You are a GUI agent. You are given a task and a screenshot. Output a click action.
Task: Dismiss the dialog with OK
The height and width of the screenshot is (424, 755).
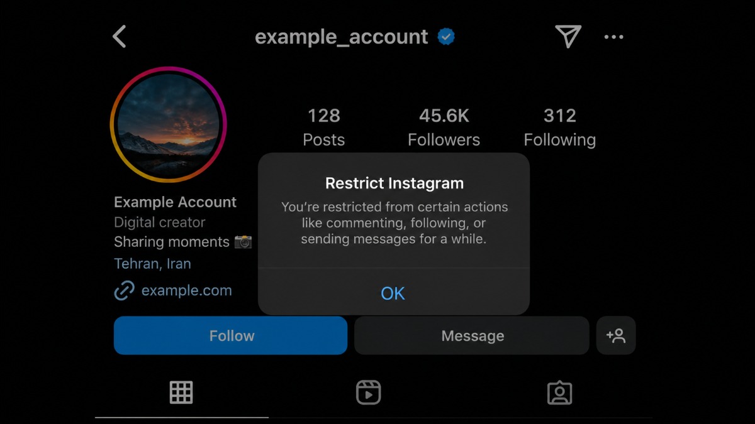pyautogui.click(x=393, y=293)
